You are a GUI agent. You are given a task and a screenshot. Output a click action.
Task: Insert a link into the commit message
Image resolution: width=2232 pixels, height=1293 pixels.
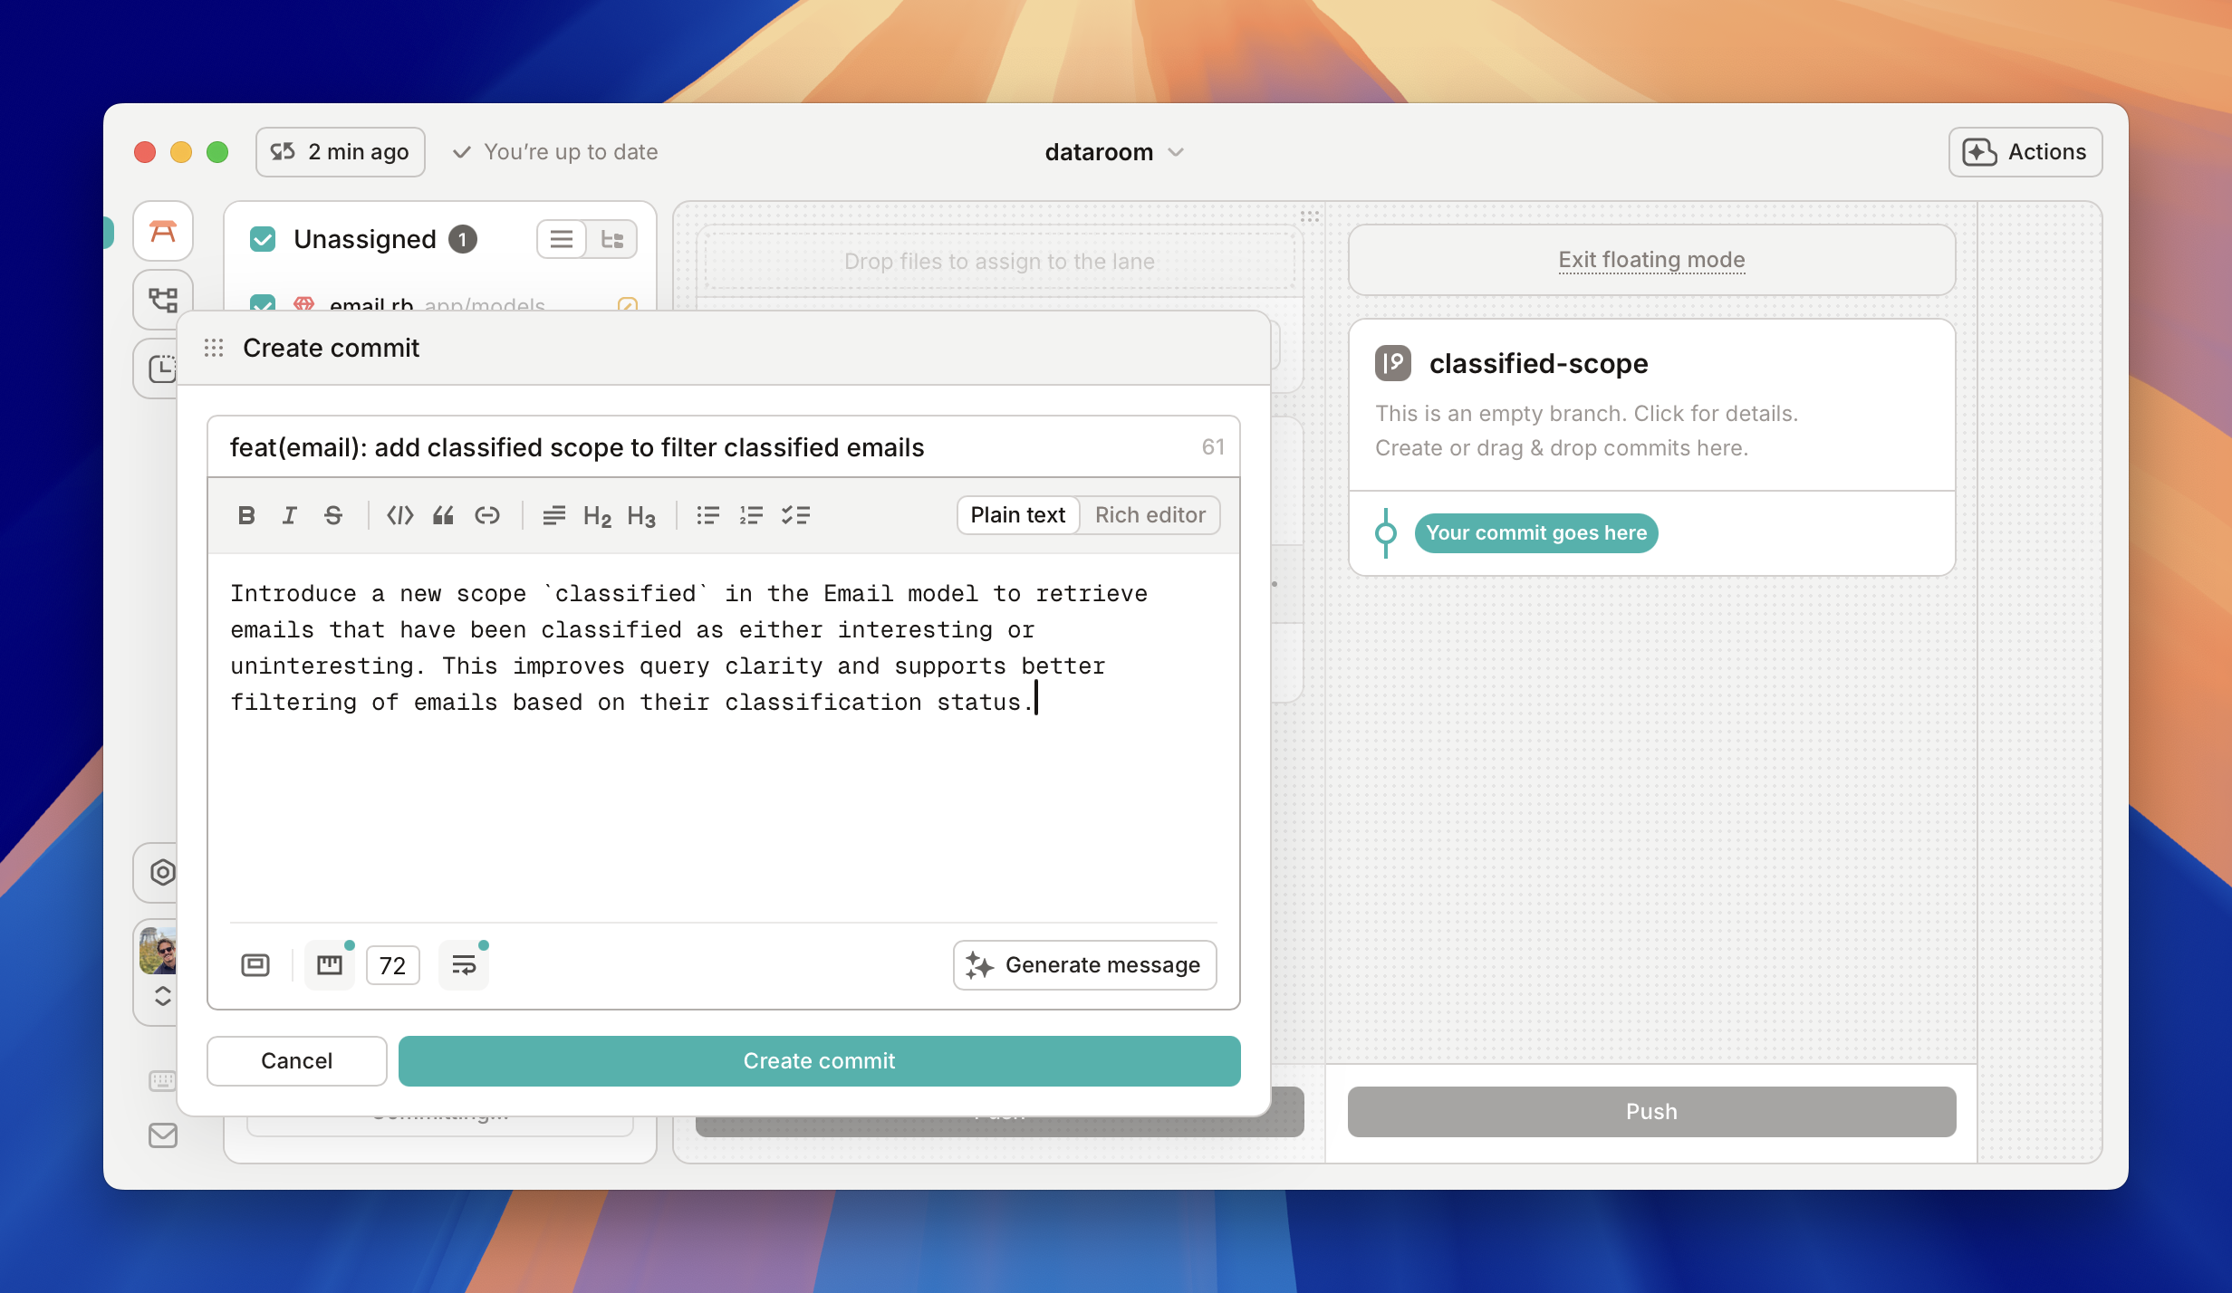[x=488, y=515]
